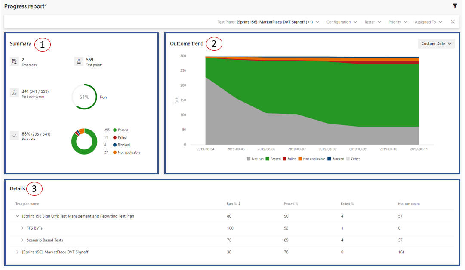Click the Test plans icon in the Summary panel
Image resolution: width=465 pixels, height=270 pixels.
click(x=14, y=61)
